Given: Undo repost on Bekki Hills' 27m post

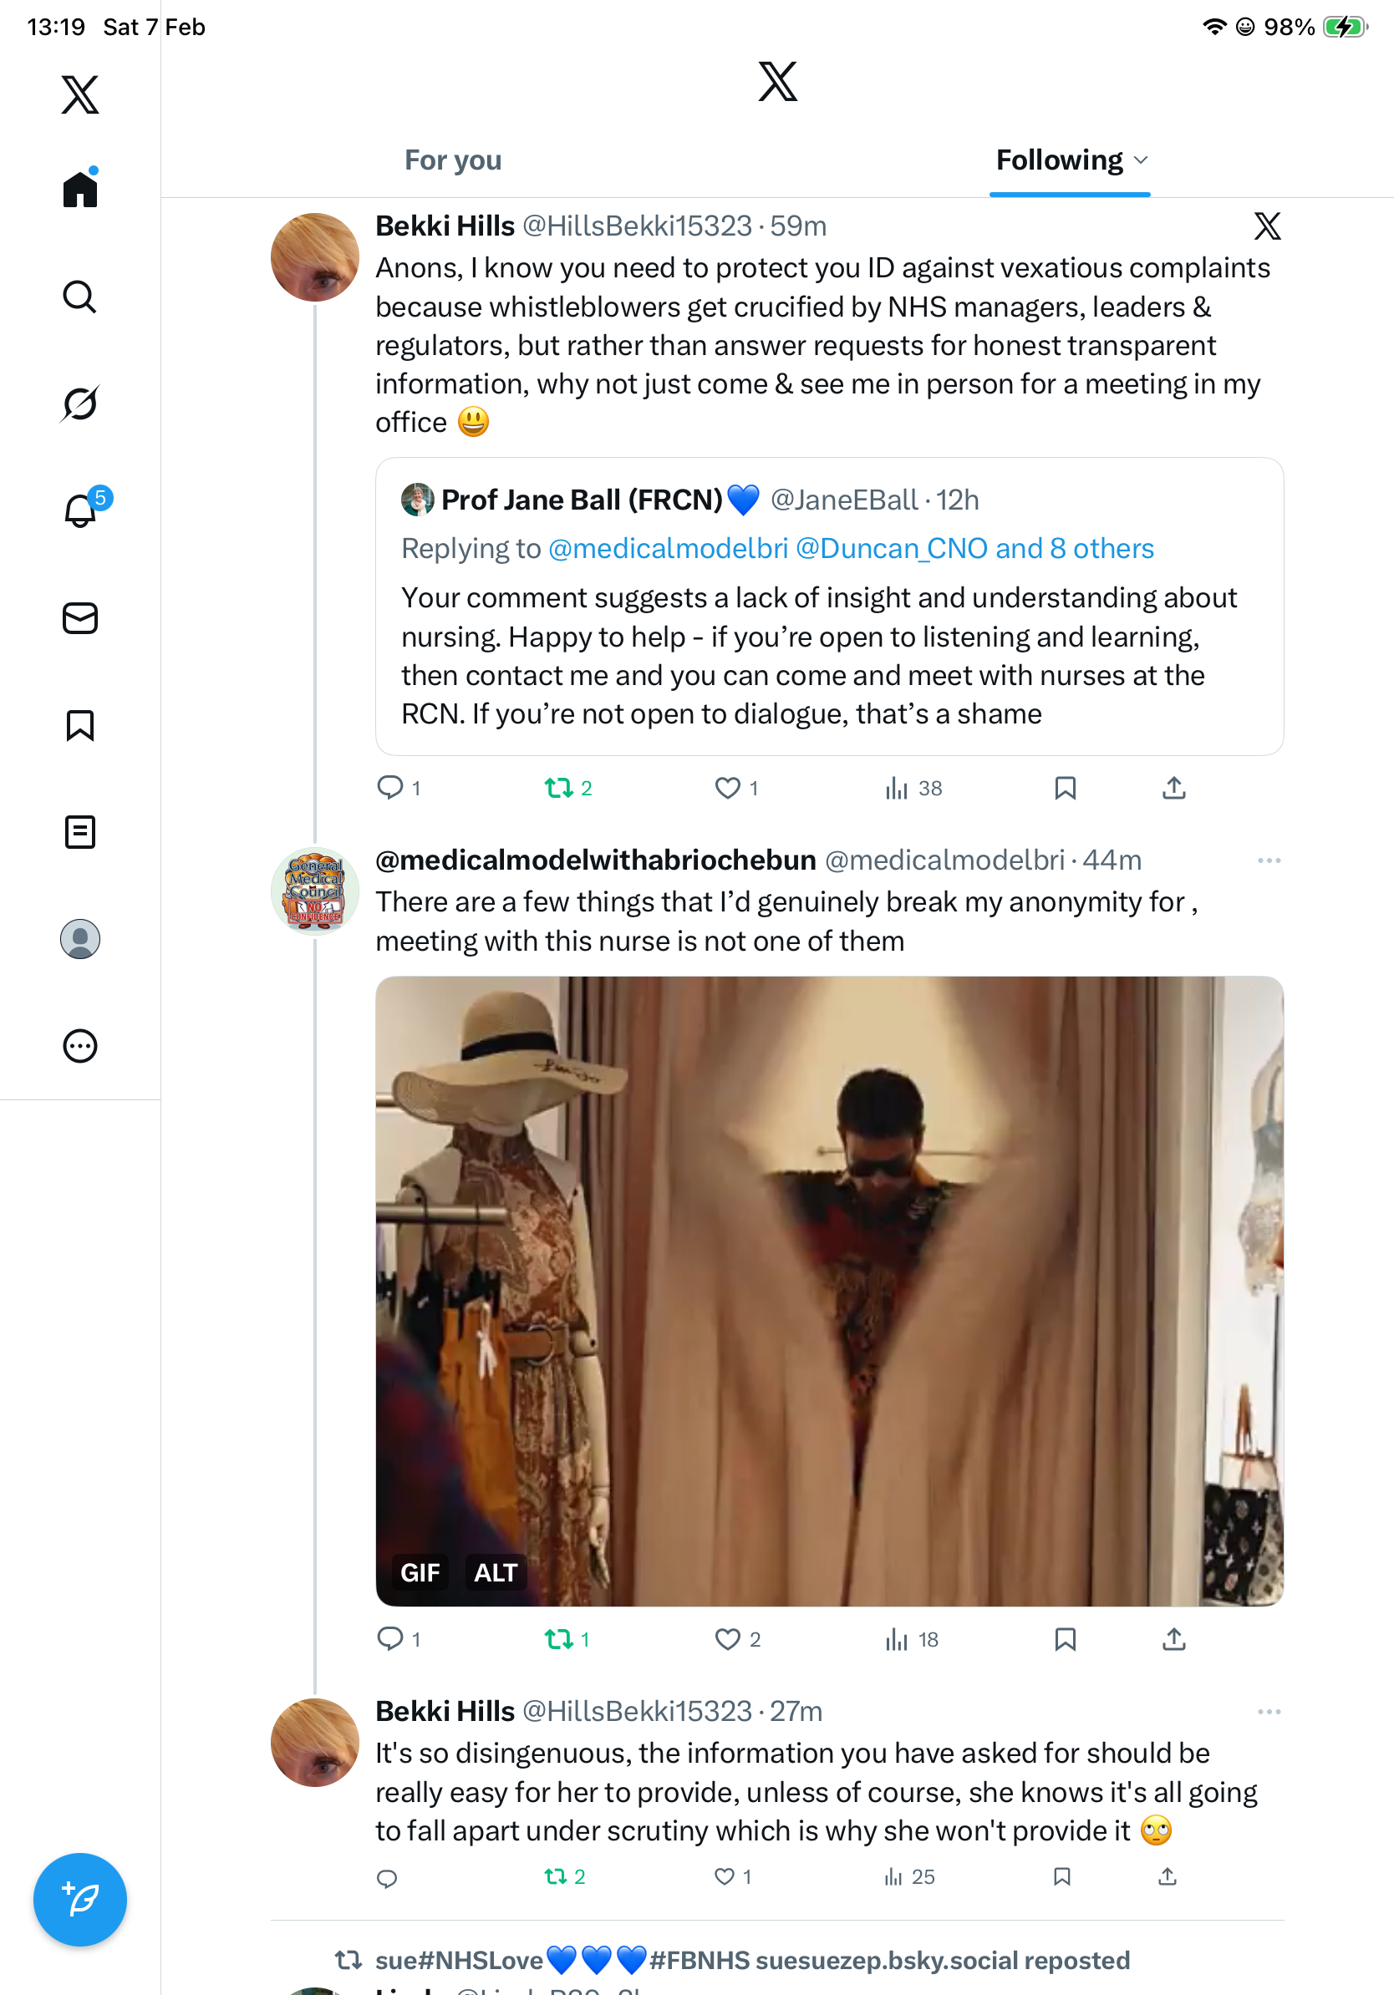Looking at the screenshot, I should pyautogui.click(x=557, y=1877).
